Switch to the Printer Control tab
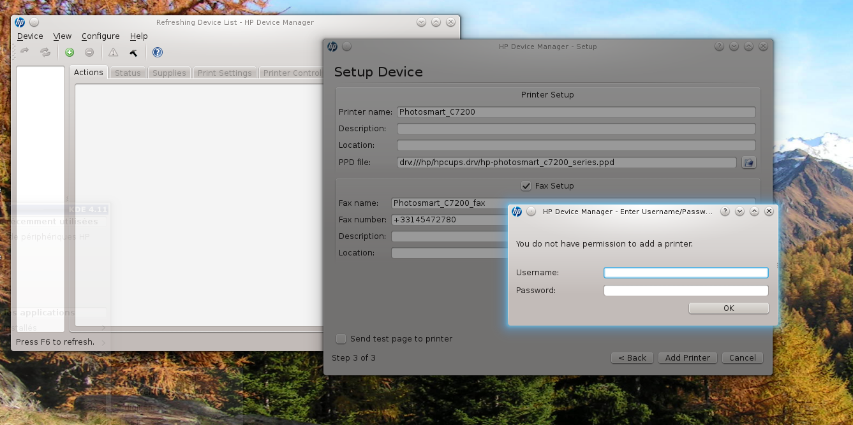The image size is (853, 425). [x=292, y=73]
